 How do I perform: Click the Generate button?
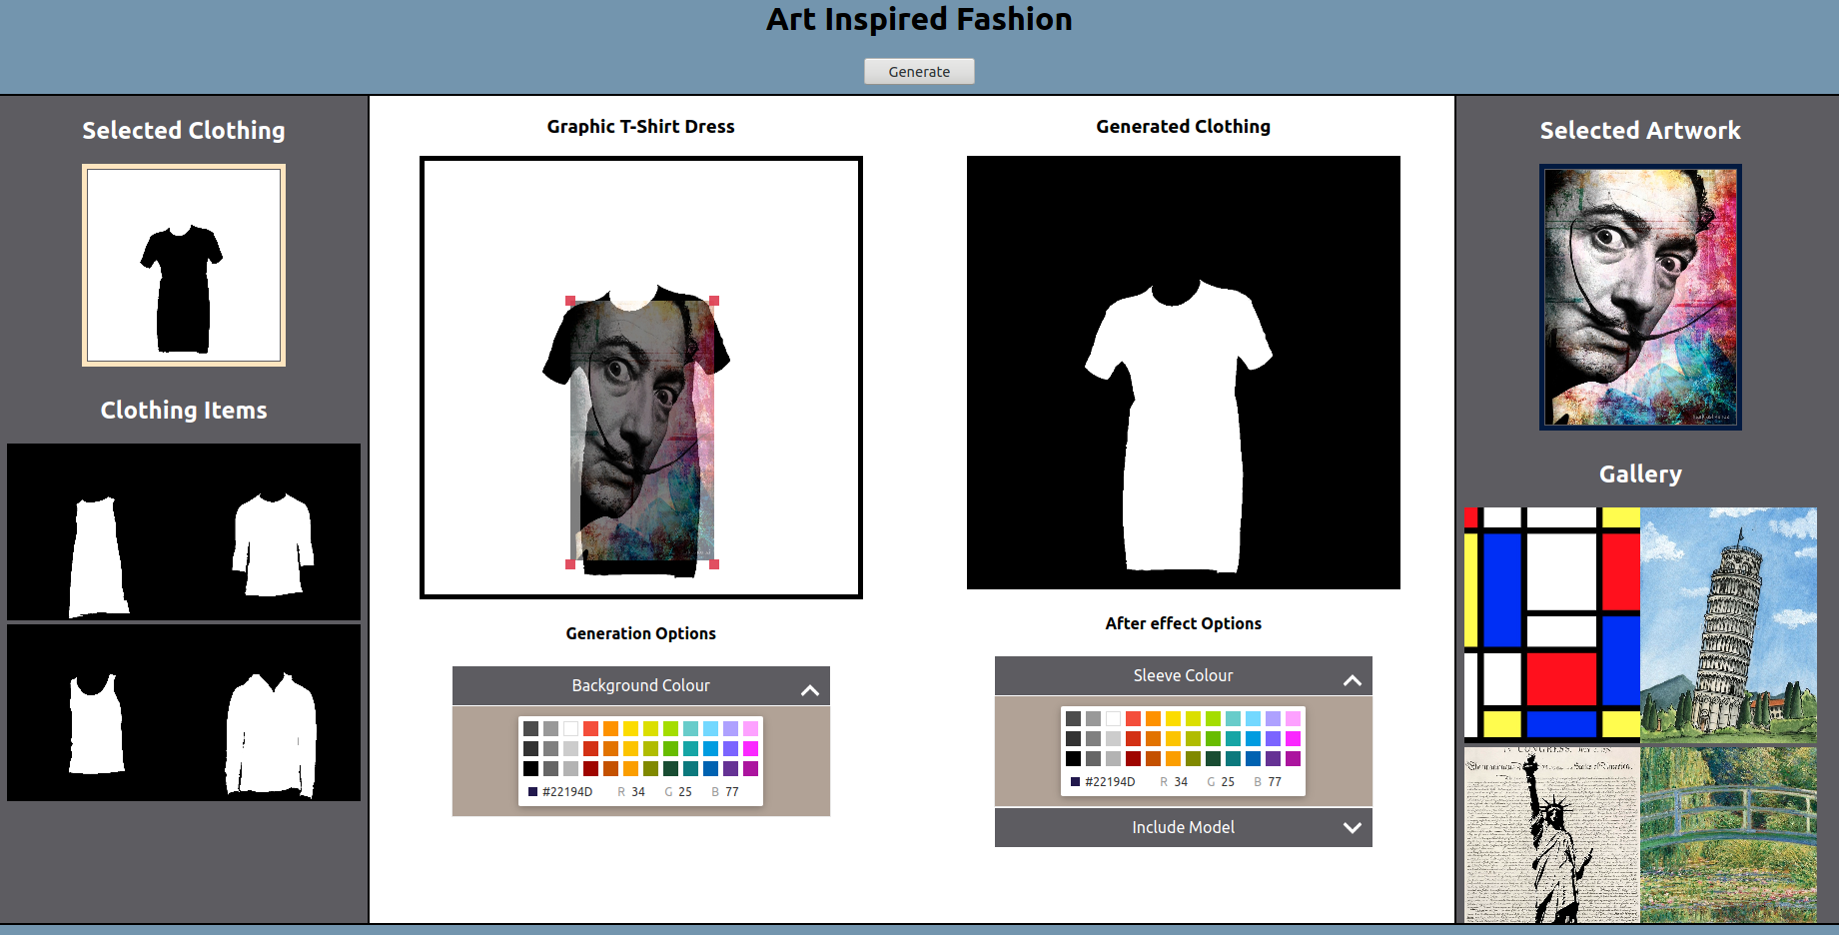[x=919, y=71]
